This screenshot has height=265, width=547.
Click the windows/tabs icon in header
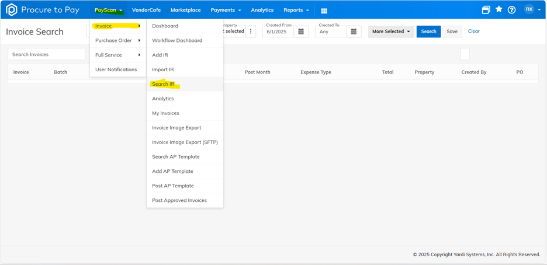click(486, 10)
